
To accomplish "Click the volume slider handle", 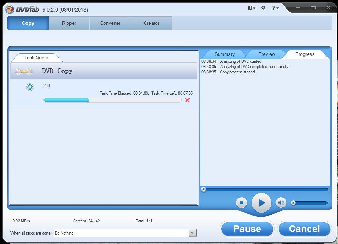I will (293, 203).
